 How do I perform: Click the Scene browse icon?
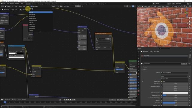tap(154, 4)
